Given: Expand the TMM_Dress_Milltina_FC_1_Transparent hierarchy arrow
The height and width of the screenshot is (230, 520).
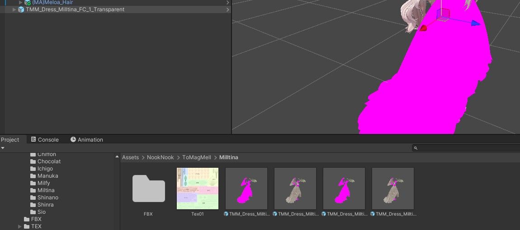Looking at the screenshot, I should [14, 9].
